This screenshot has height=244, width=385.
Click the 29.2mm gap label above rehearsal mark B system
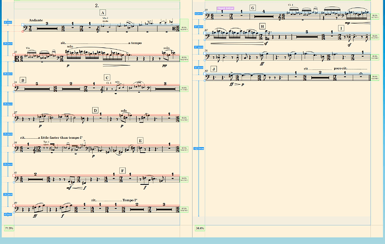click(x=8, y=74)
